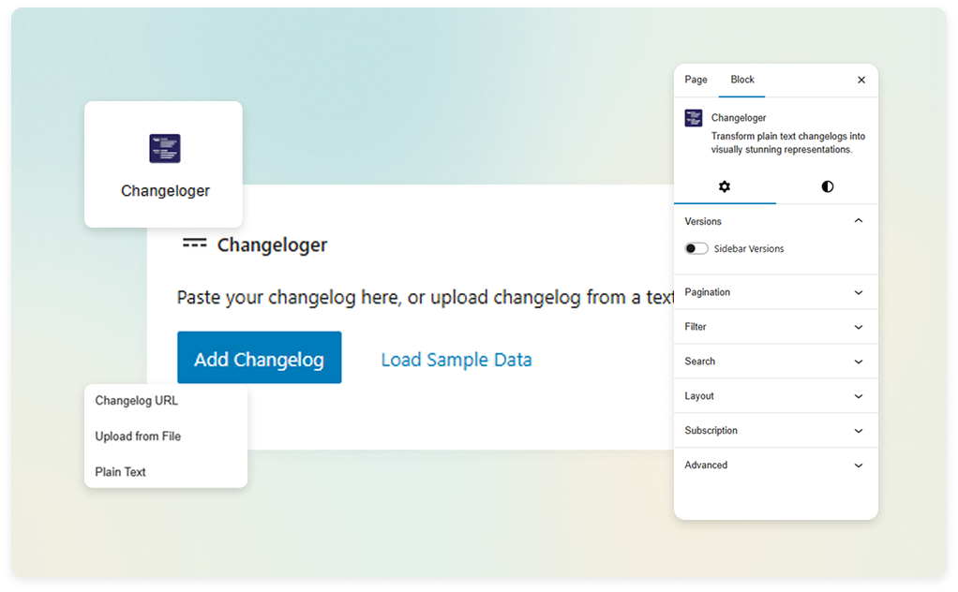Select the Block tab
The width and height of the screenshot is (958, 592).
[741, 80]
